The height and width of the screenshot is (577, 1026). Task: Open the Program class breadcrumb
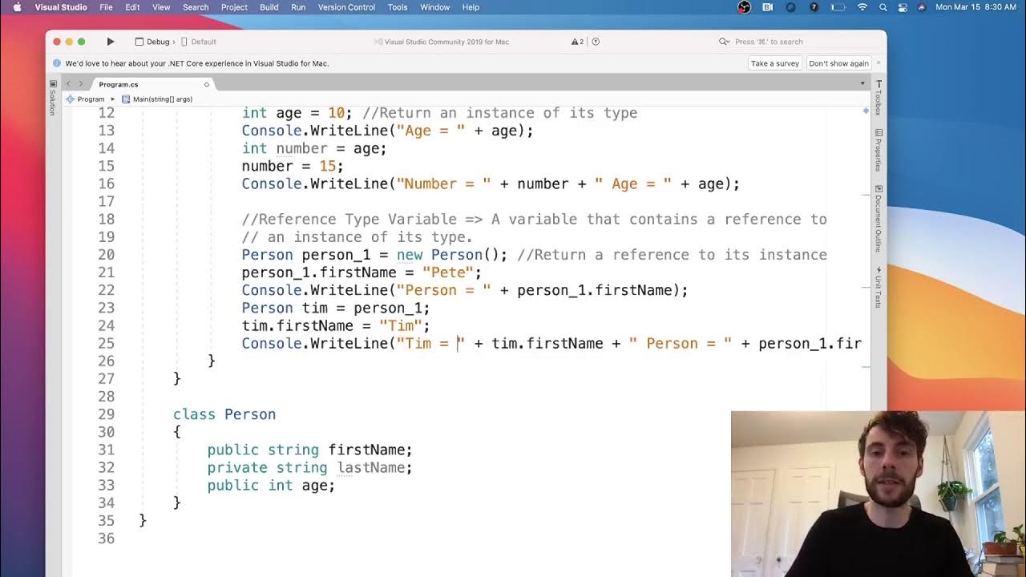(86, 99)
